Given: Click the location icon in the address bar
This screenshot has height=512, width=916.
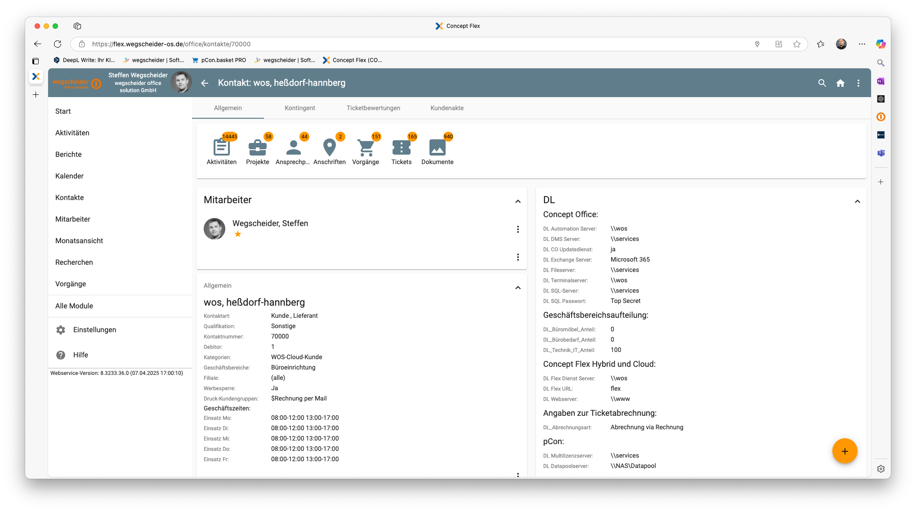Looking at the screenshot, I should click(757, 44).
